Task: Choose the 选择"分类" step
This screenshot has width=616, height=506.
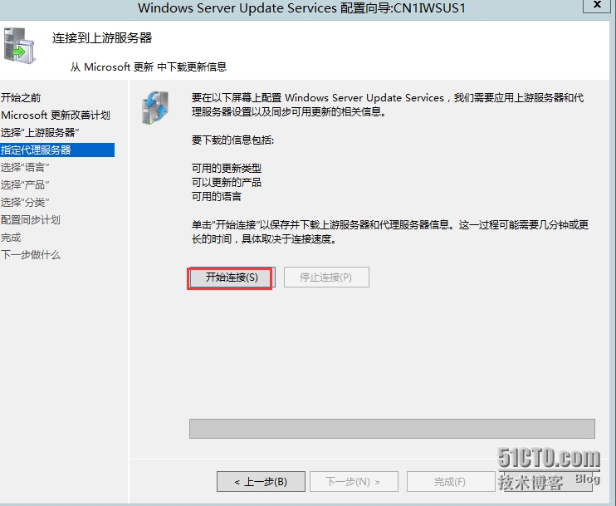Action: 25,203
